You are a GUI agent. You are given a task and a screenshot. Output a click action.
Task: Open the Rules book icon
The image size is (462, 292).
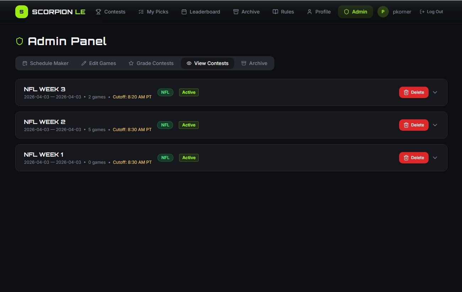pos(275,12)
